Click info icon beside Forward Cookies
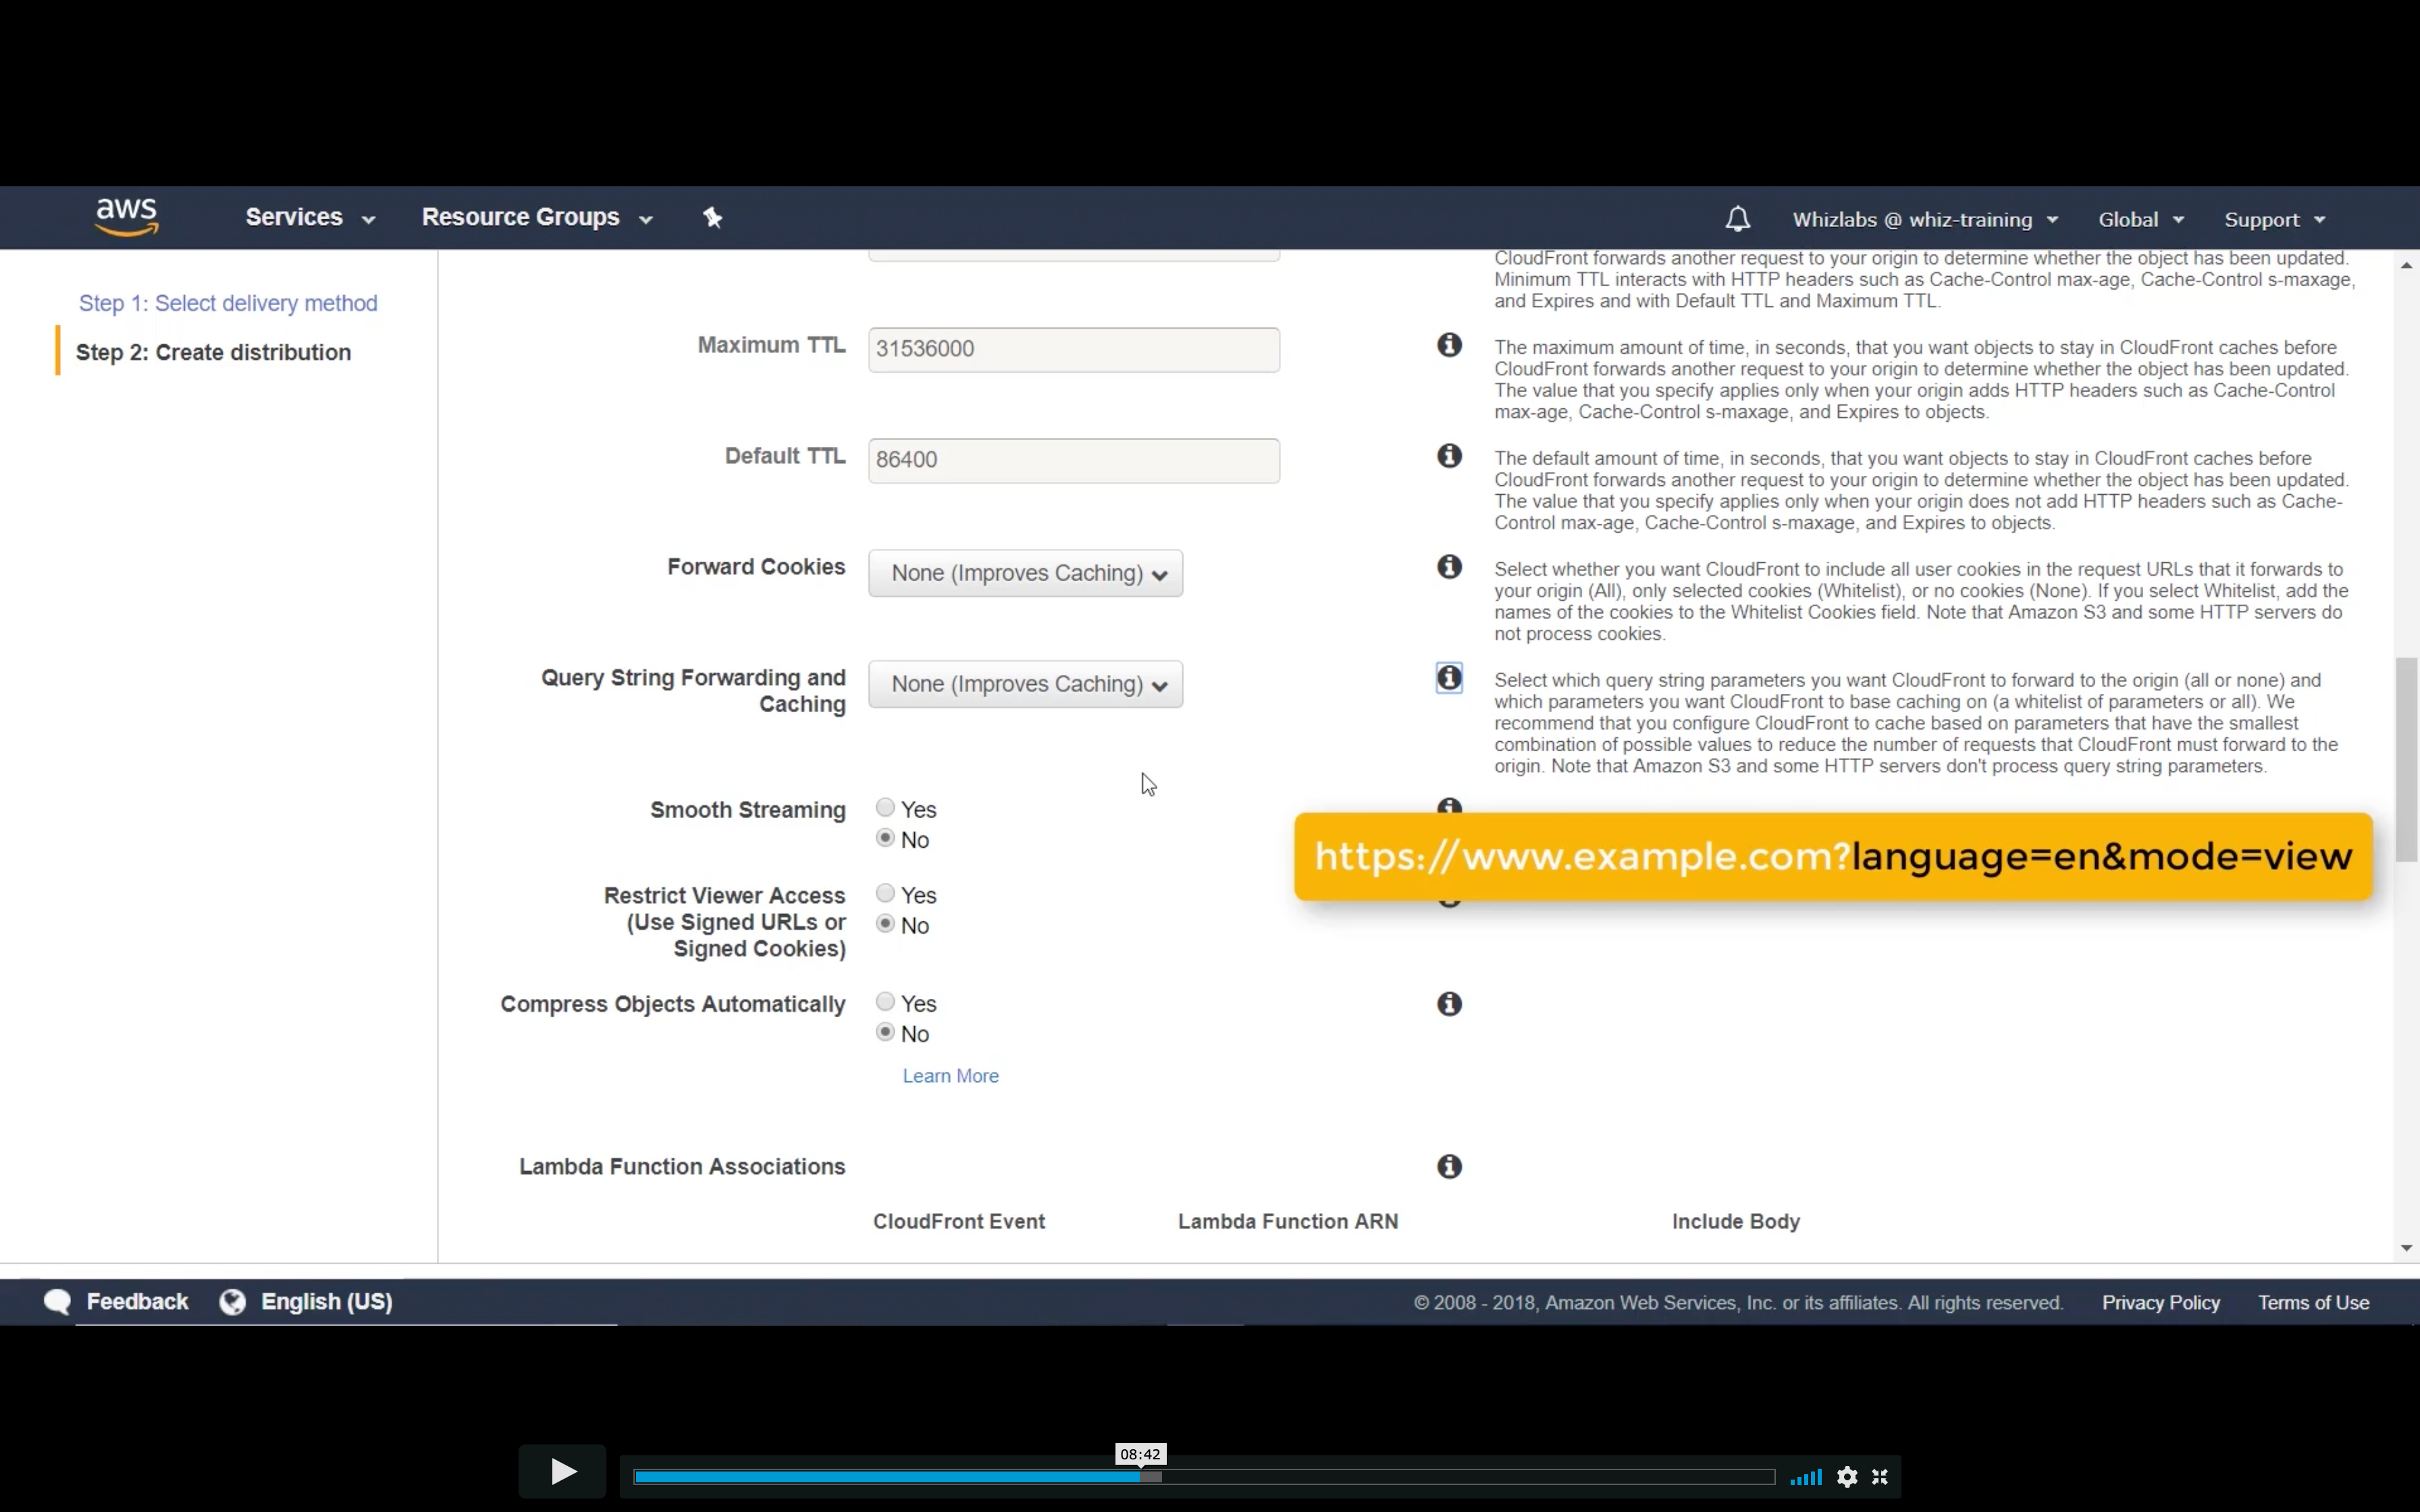 coord(1449,567)
